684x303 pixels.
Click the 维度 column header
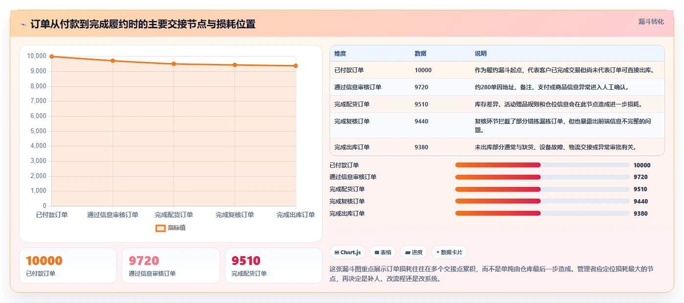(340, 54)
